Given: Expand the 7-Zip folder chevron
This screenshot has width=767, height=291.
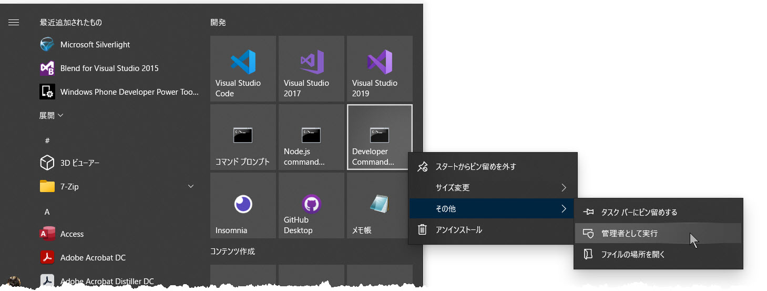Looking at the screenshot, I should click(191, 186).
